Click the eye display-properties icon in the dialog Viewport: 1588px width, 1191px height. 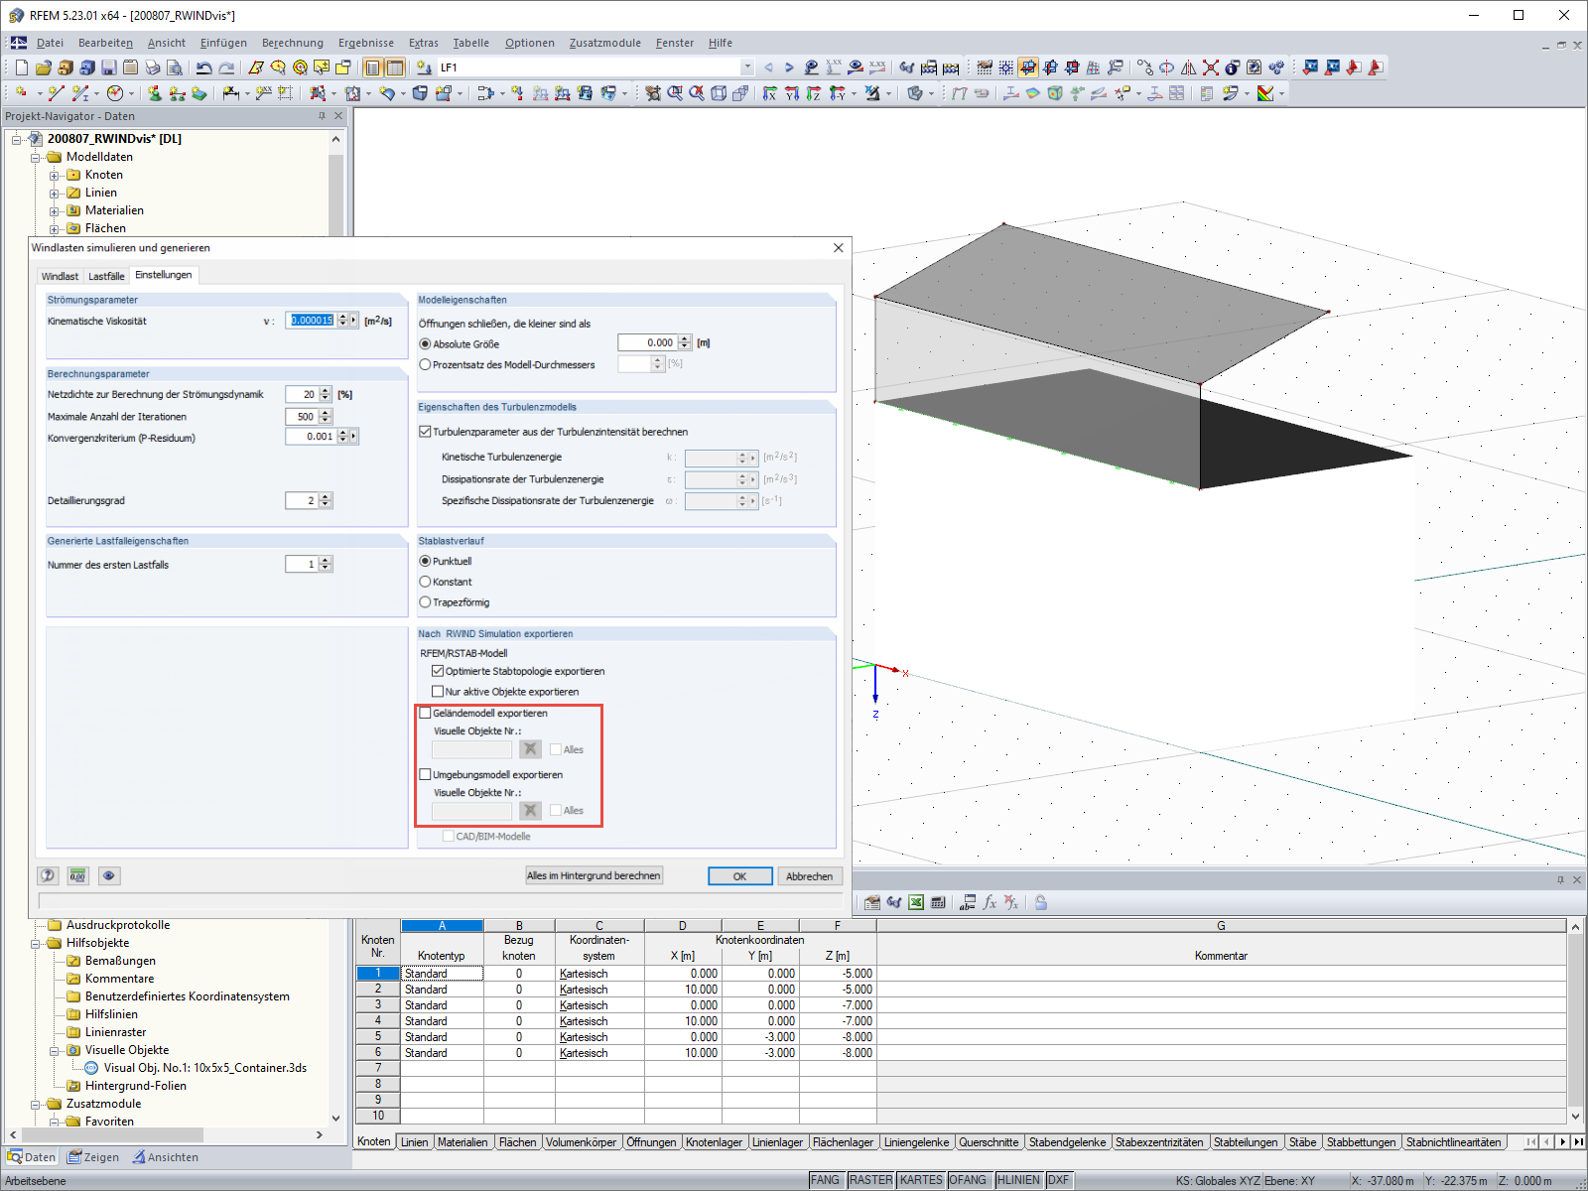click(x=109, y=875)
